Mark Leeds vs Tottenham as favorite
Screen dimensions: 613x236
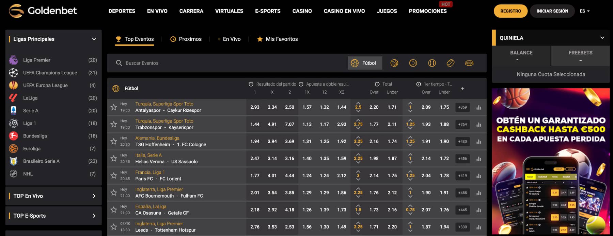pyautogui.click(x=114, y=227)
